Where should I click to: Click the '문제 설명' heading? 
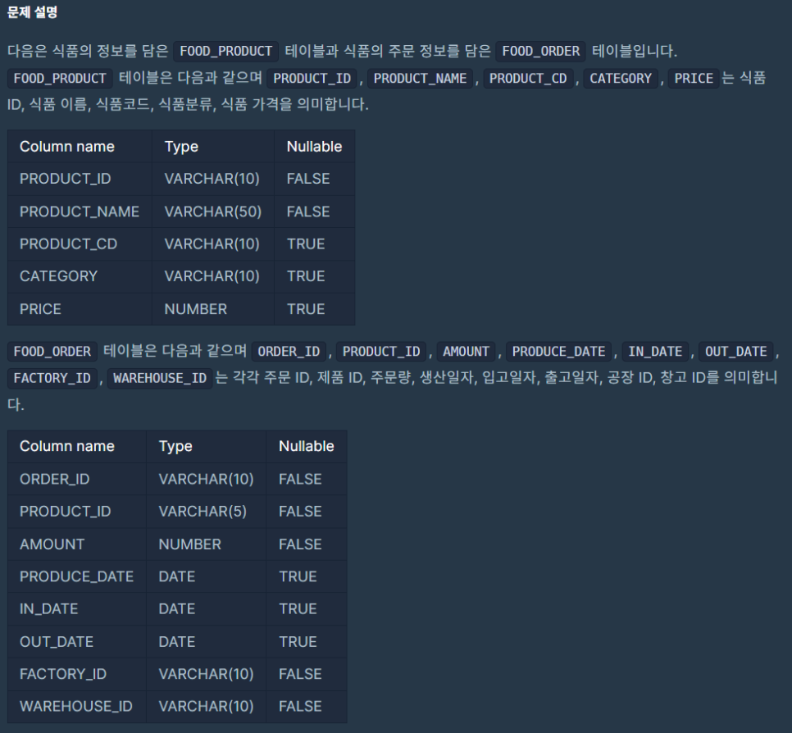pos(32,12)
